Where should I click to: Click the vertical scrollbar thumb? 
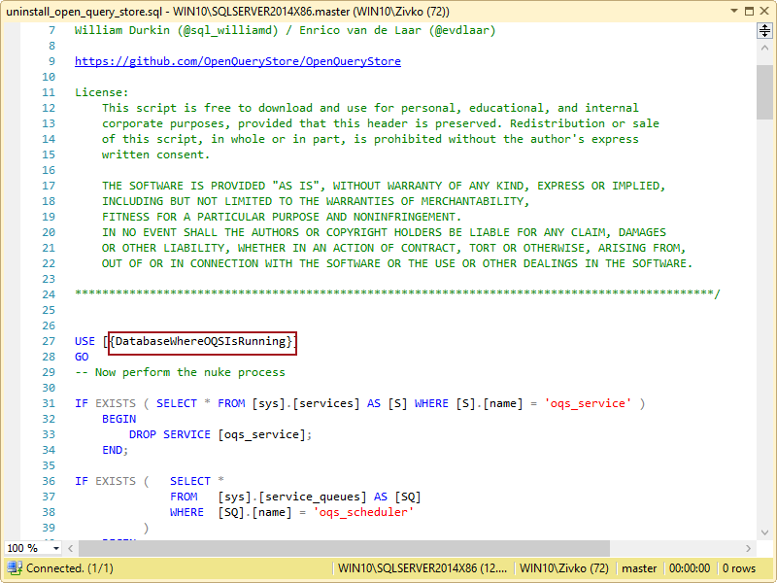click(x=764, y=92)
